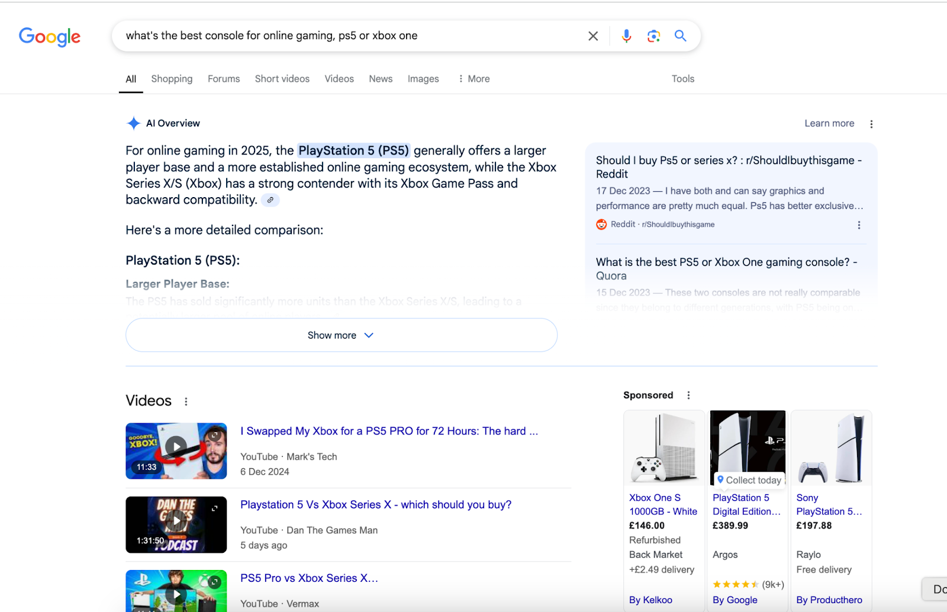Open Google Lens image search icon
Viewport: 947px width, 612px height.
point(653,36)
